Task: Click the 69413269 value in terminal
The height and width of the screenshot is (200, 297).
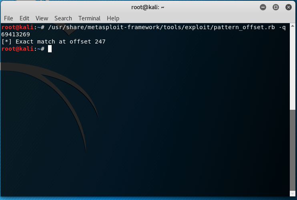Action: [16, 34]
